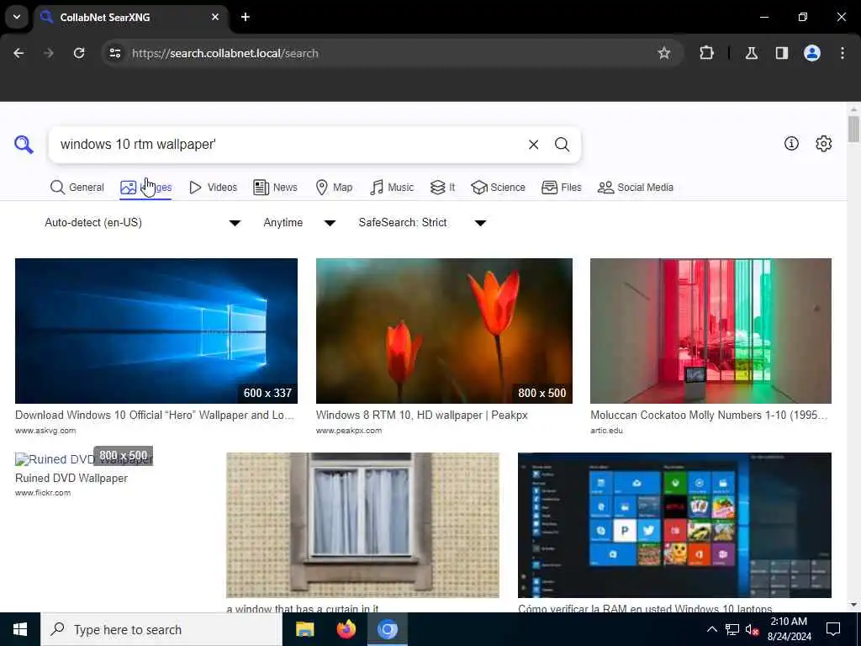This screenshot has width=861, height=646.
Task: Open File Explorer from the taskbar
Action: tap(304, 629)
